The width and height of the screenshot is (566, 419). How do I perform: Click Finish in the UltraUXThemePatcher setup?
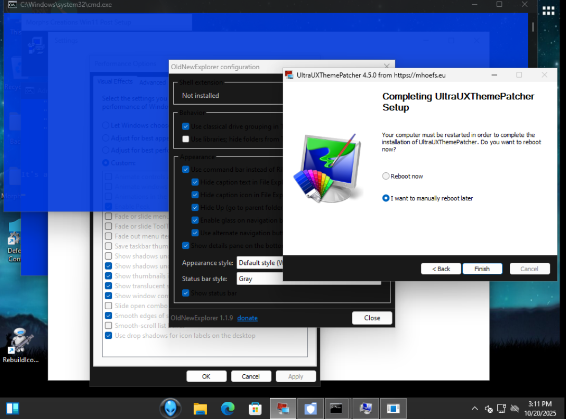pos(482,269)
